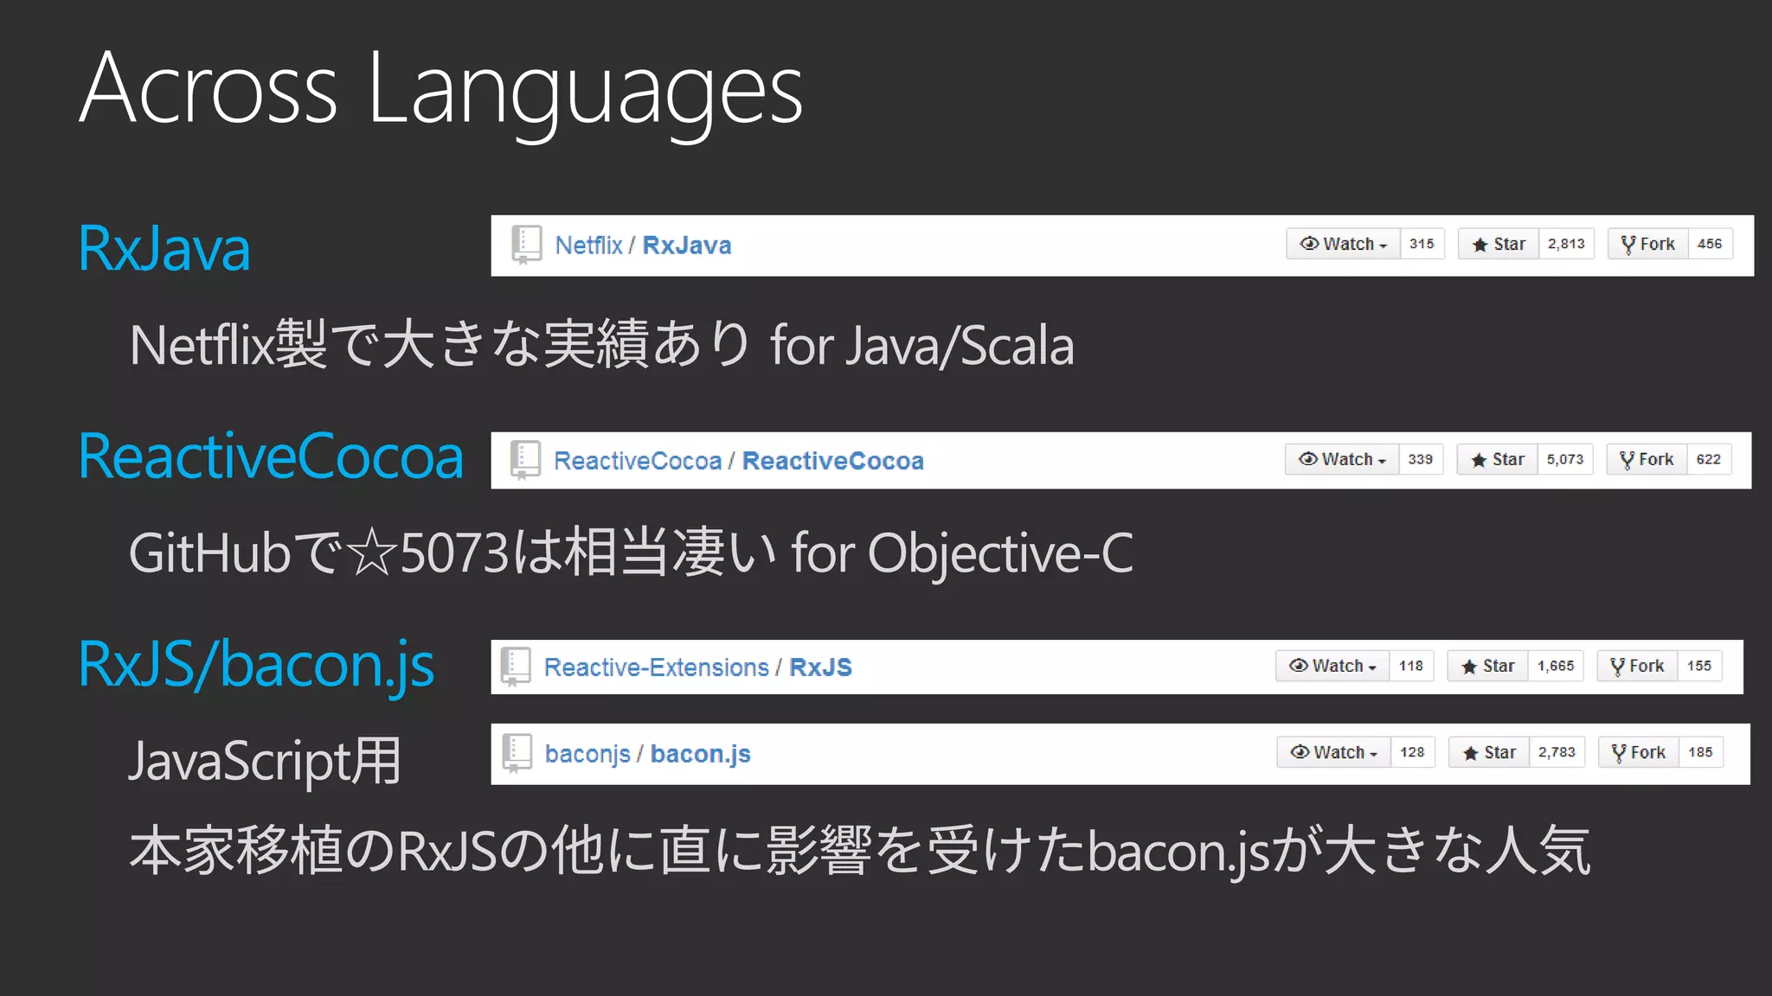
Task: Click ReactiveCocoa star count 5,073
Action: pyautogui.click(x=1565, y=459)
